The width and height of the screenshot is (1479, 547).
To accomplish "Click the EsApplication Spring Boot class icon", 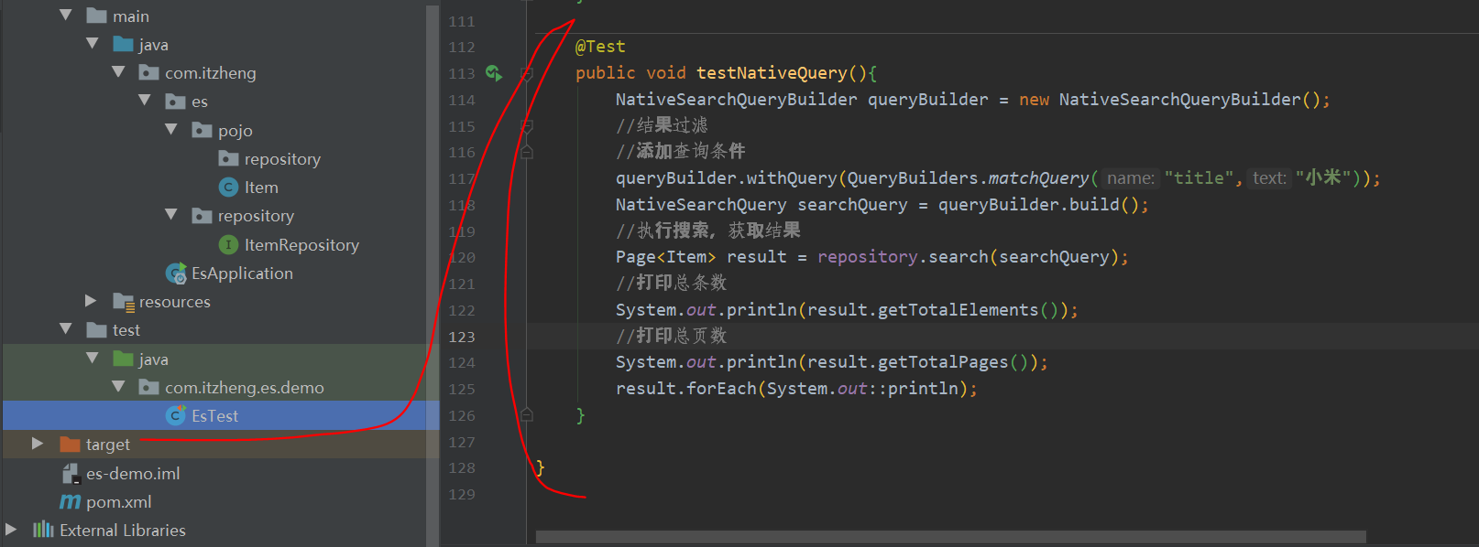I will [x=176, y=273].
